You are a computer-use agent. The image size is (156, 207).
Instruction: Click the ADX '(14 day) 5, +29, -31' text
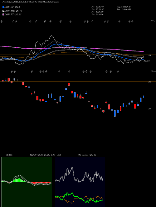[87, 155]
